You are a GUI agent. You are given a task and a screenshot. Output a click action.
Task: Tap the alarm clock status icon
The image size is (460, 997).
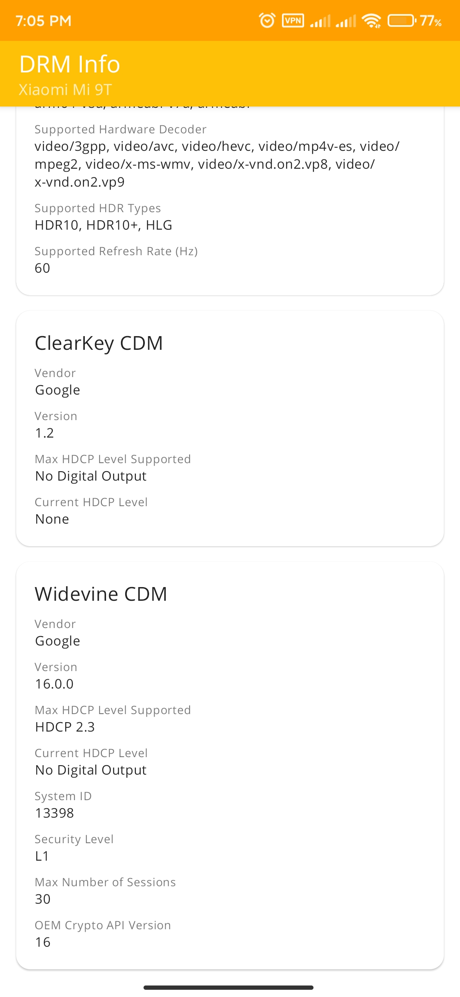[267, 20]
